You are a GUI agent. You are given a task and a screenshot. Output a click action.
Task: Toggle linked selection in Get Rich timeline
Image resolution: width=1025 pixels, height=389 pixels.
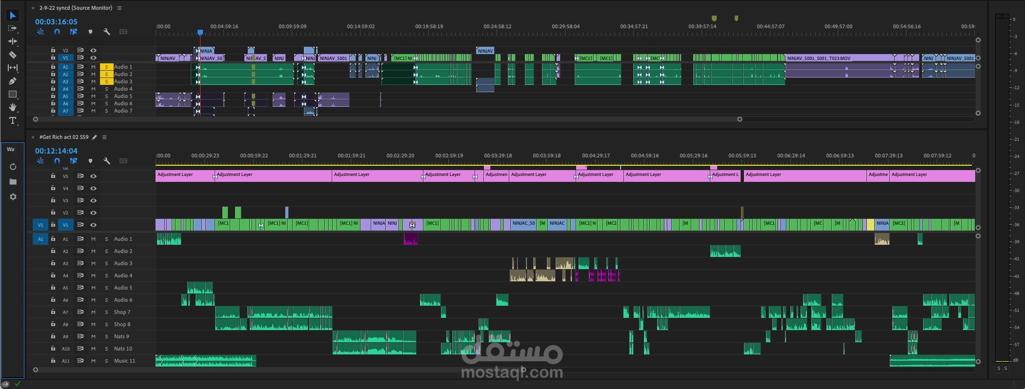(74, 161)
